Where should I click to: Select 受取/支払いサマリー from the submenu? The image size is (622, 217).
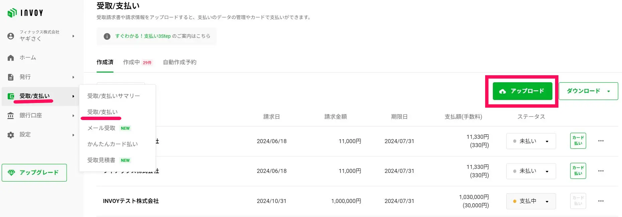(x=114, y=96)
